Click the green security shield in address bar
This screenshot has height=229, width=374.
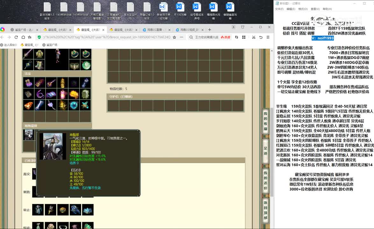[x=39, y=37]
